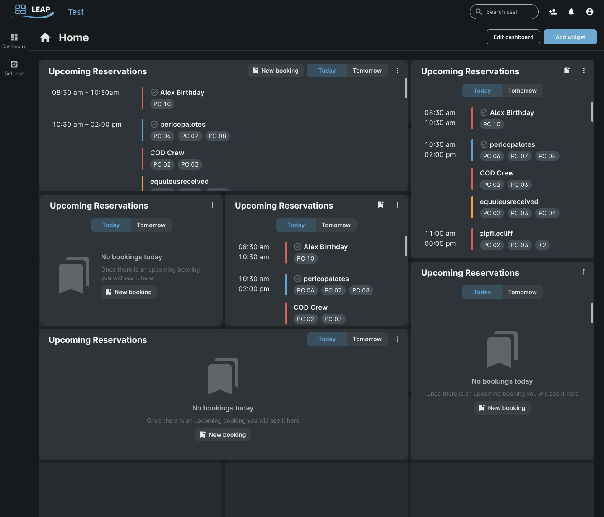Click bookmark icon in middle reservations widget

(380, 205)
